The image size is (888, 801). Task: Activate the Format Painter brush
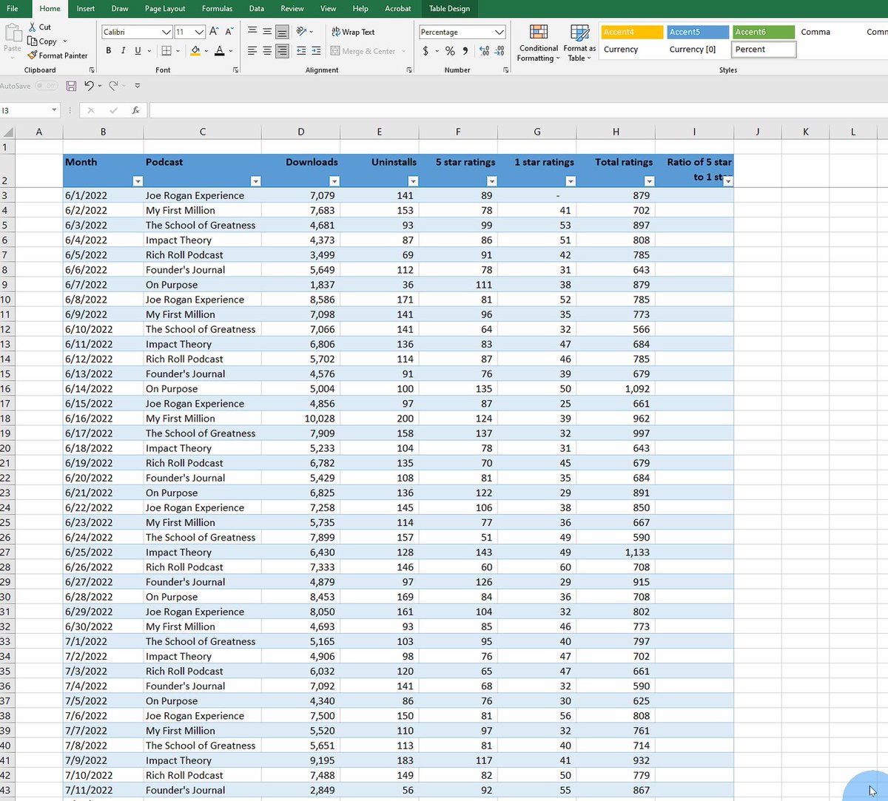(33, 55)
